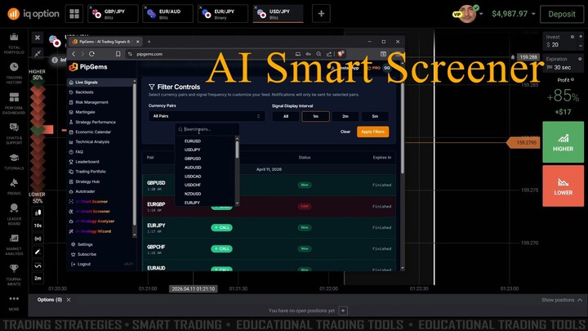588x331 pixels.
Task: Switch to EUR/JPY Binary tab
Action: pyautogui.click(x=223, y=14)
